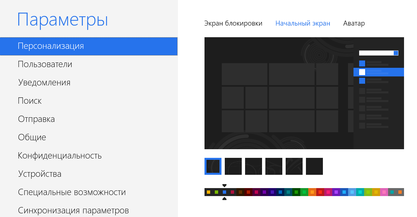Pick the cyan turquoise color swatch

[360, 192]
